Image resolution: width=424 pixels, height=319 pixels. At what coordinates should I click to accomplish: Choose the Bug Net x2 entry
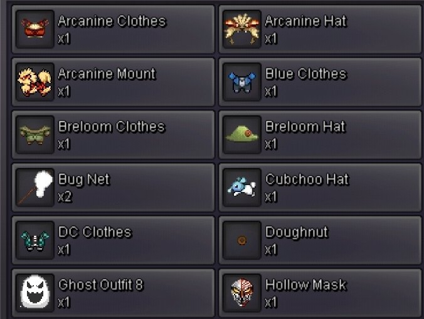tap(113, 188)
